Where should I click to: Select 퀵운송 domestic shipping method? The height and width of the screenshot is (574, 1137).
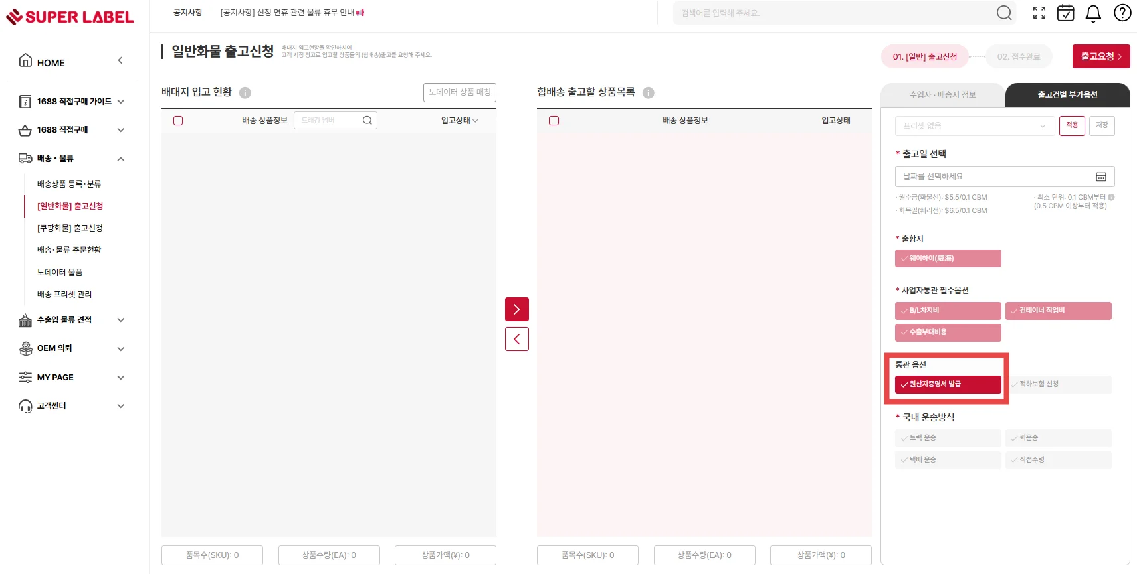click(x=1059, y=438)
